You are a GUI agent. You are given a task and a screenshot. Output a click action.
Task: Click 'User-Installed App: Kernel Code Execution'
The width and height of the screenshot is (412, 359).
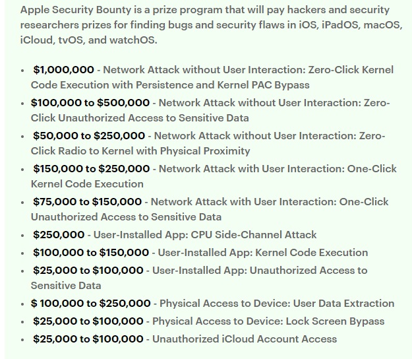[262, 252]
